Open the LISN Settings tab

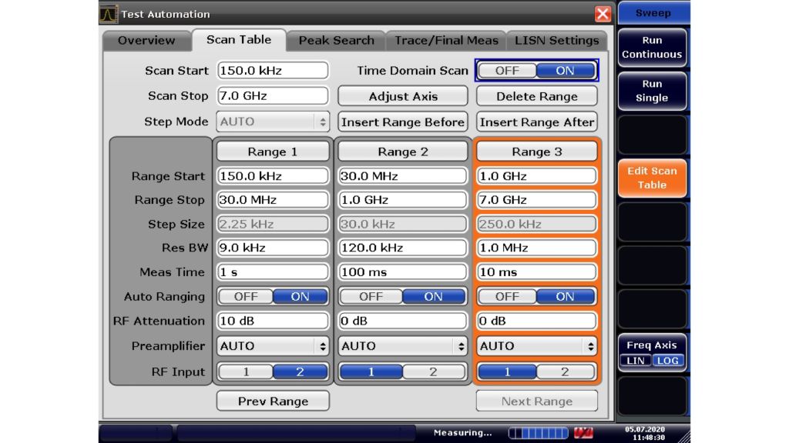(x=556, y=41)
